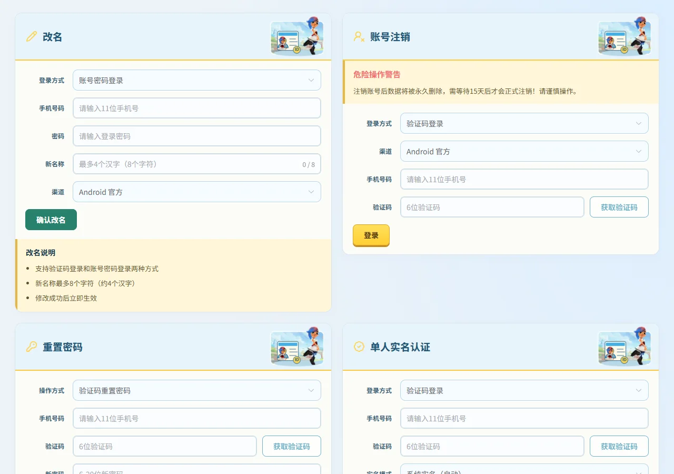Image resolution: width=674 pixels, height=474 pixels.
Task: Focus 手机号码 field in 改名 card
Action: (x=197, y=108)
